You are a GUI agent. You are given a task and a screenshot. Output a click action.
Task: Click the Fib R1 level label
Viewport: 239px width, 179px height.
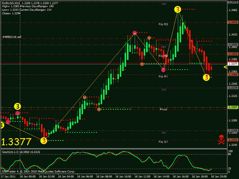click(163, 76)
